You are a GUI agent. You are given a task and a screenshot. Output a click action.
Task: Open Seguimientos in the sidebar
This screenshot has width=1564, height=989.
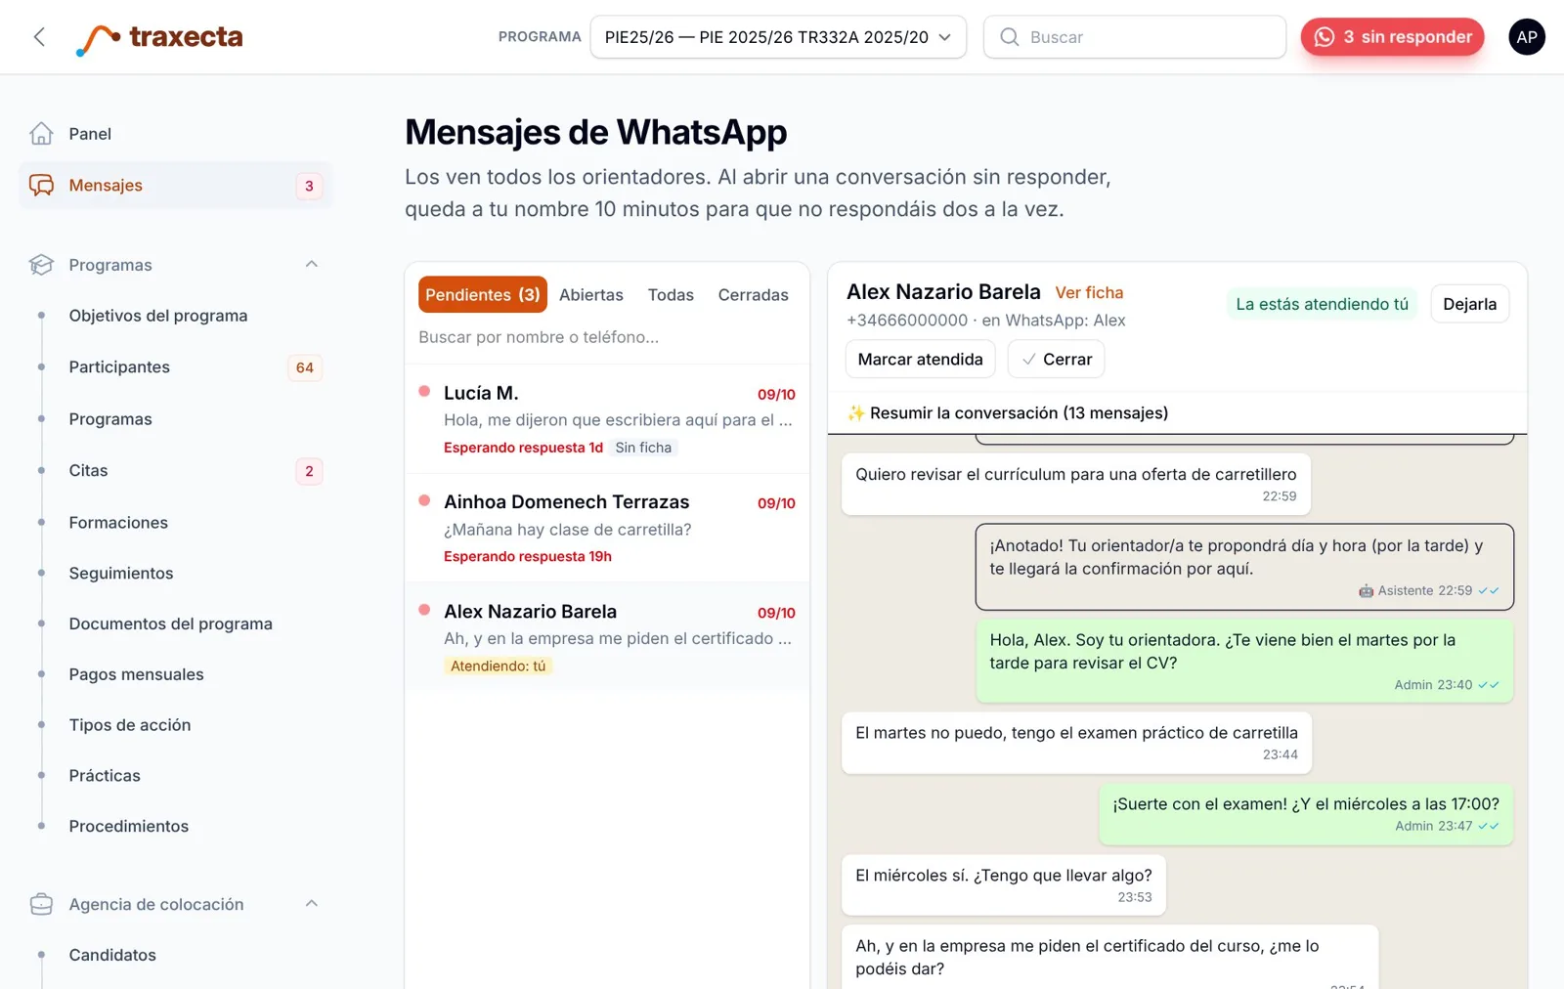point(121,574)
